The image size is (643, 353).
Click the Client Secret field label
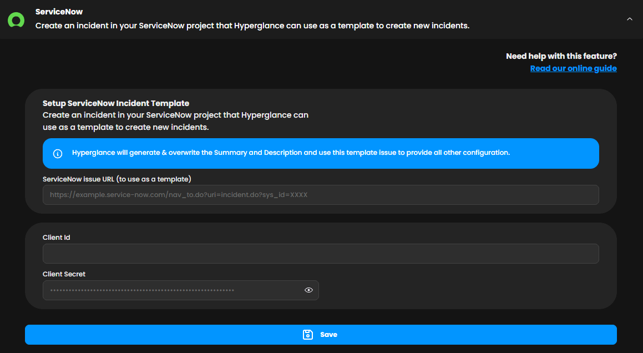click(x=64, y=274)
